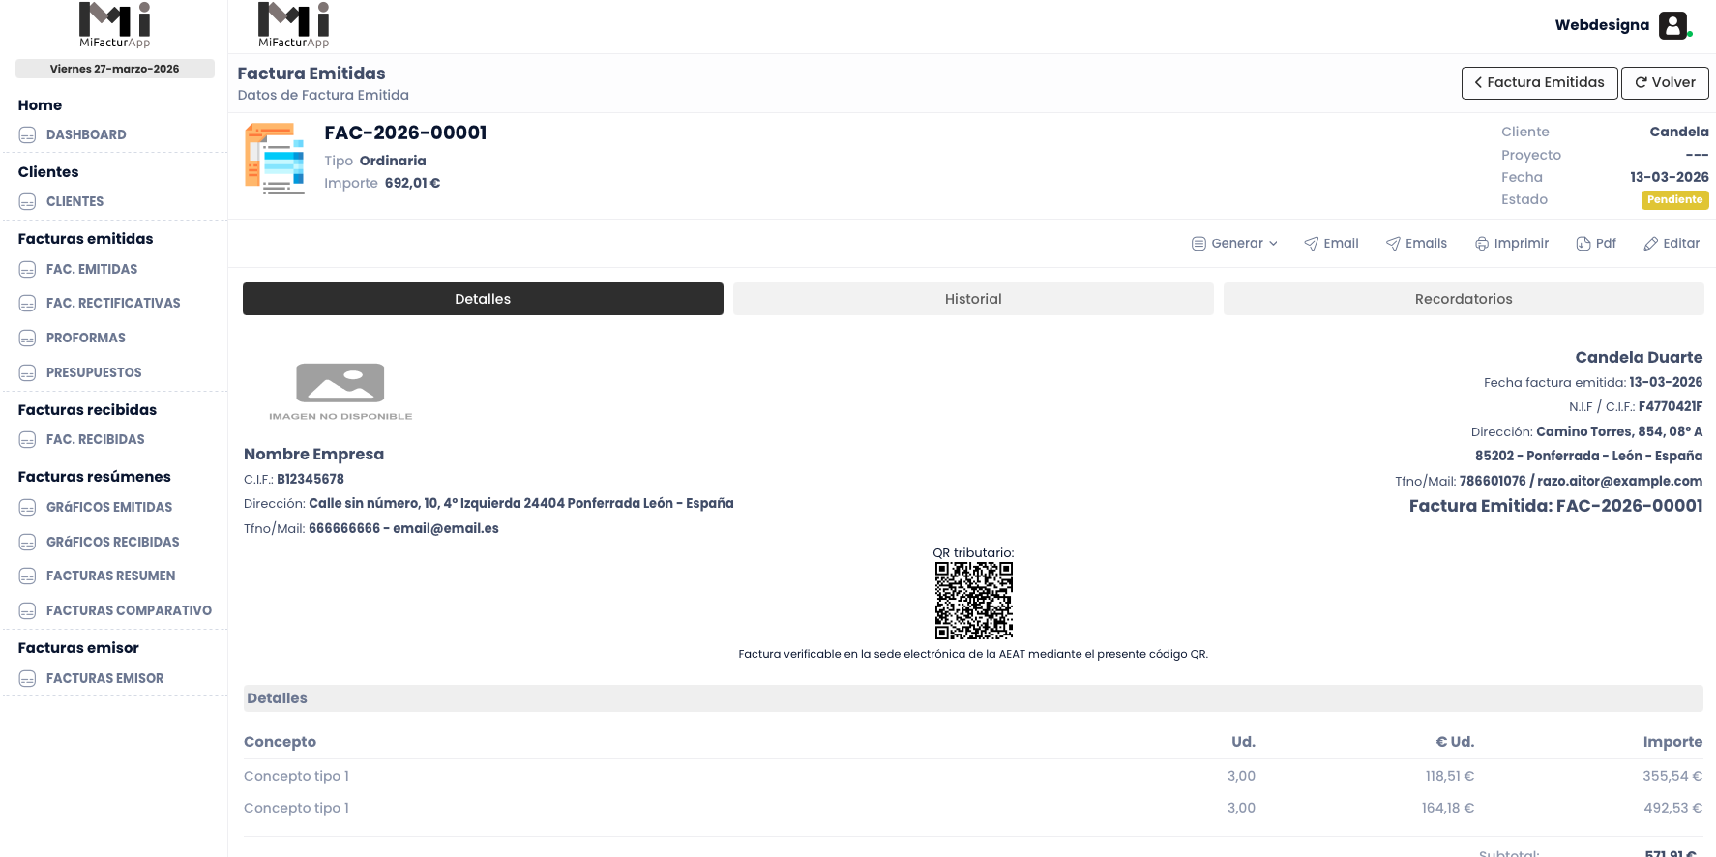Open the Webdesigna user avatar icon
The image size is (1716, 857).
tap(1672, 25)
